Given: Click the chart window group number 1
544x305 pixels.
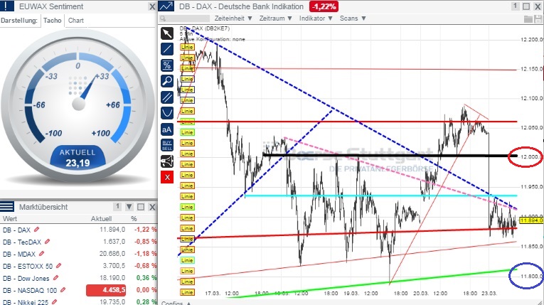Looking at the screenshot, I should [516, 6].
